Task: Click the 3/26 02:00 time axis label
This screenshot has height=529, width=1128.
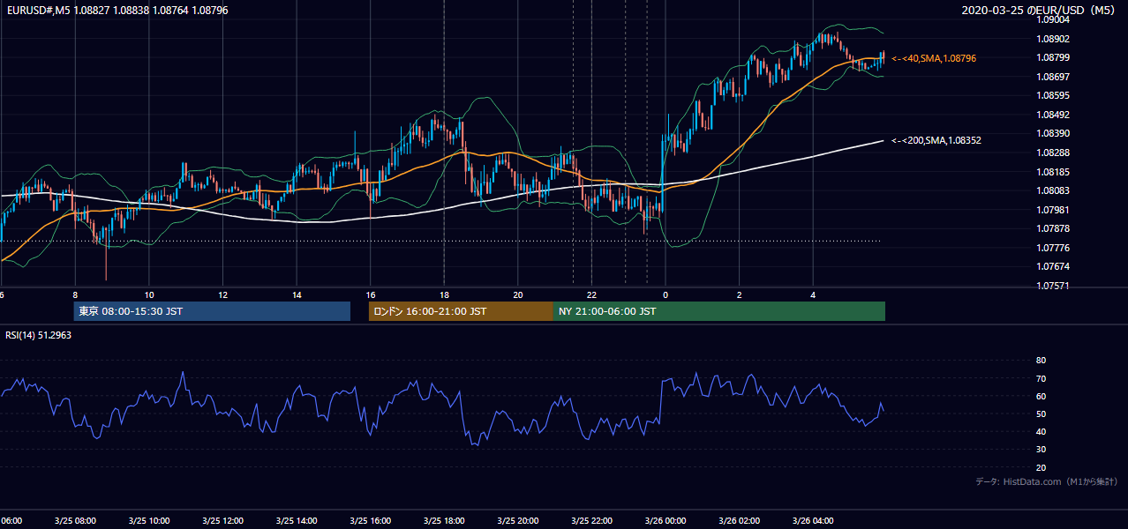Action: click(739, 520)
